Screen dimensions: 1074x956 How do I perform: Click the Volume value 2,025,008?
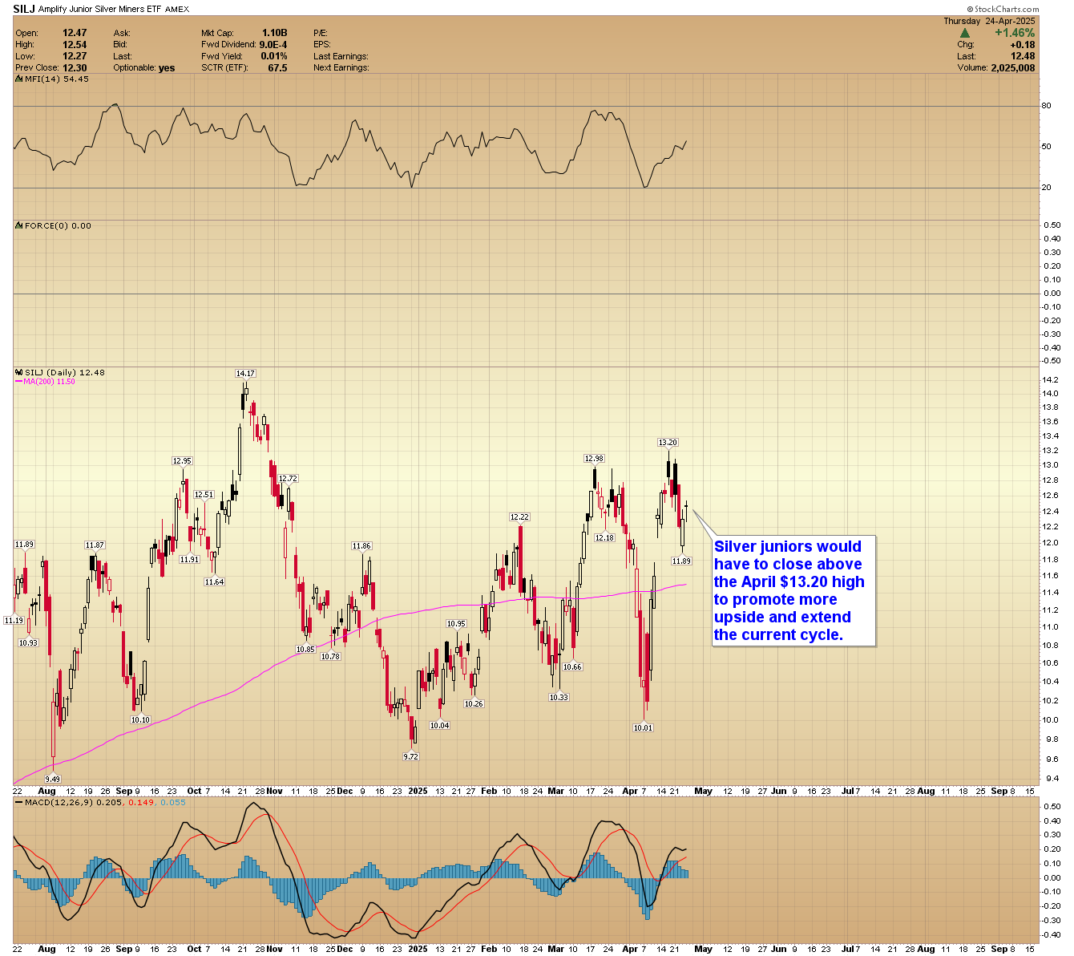(x=1013, y=68)
